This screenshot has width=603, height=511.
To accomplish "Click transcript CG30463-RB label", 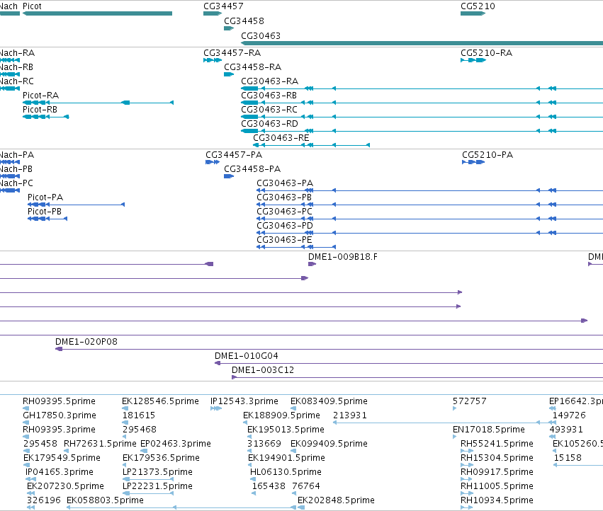I will [269, 96].
